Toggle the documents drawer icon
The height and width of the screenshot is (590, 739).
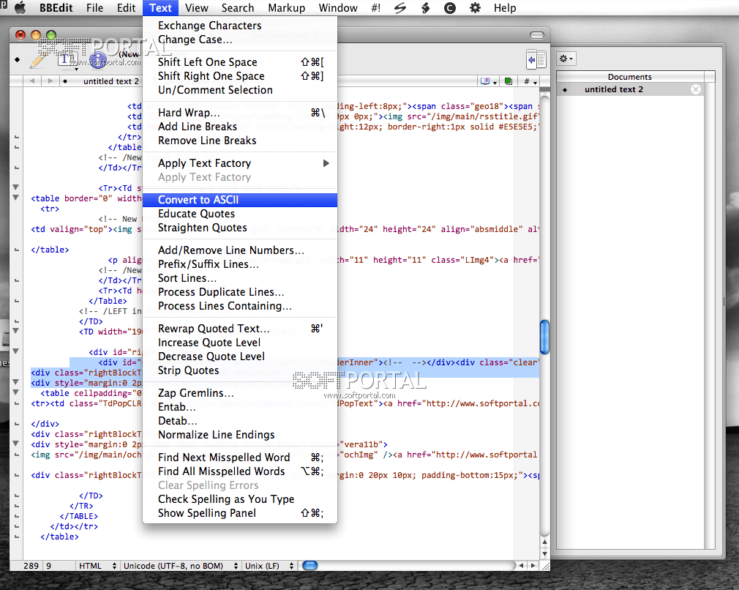(536, 60)
